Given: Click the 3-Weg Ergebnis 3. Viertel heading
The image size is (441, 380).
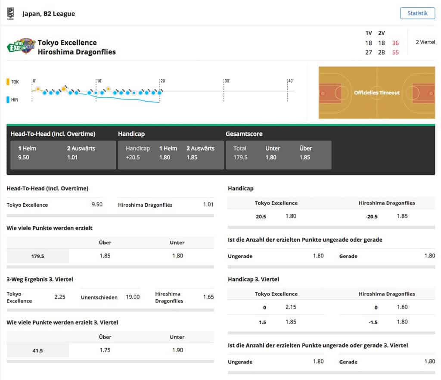Looking at the screenshot, I should 40,279.
